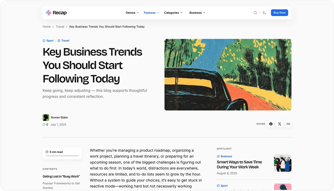This screenshot has height=191, width=334.
Task: Open the Features dropdown menu
Action: 151,13
